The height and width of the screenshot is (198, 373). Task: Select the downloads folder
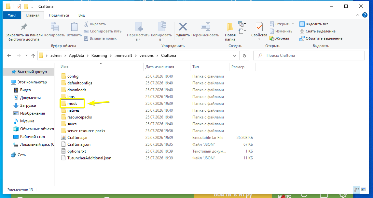[x=74, y=90]
